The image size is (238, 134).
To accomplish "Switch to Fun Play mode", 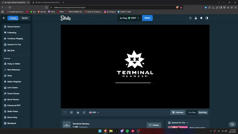I will 192,113.
